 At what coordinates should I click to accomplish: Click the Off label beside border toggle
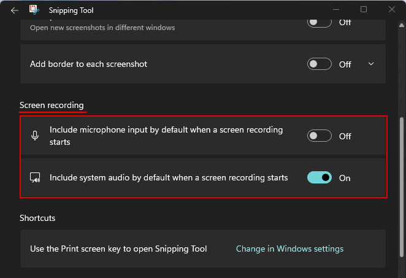345,64
